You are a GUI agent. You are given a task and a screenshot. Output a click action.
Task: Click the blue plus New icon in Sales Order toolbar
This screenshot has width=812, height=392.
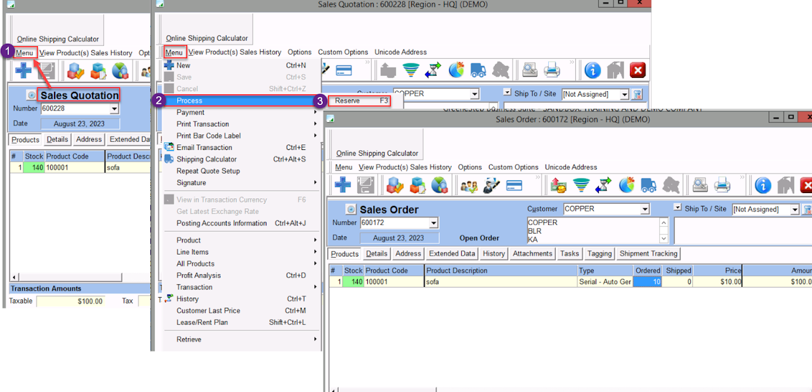pos(343,185)
